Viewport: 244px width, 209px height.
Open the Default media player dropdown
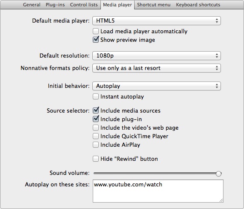point(156,20)
